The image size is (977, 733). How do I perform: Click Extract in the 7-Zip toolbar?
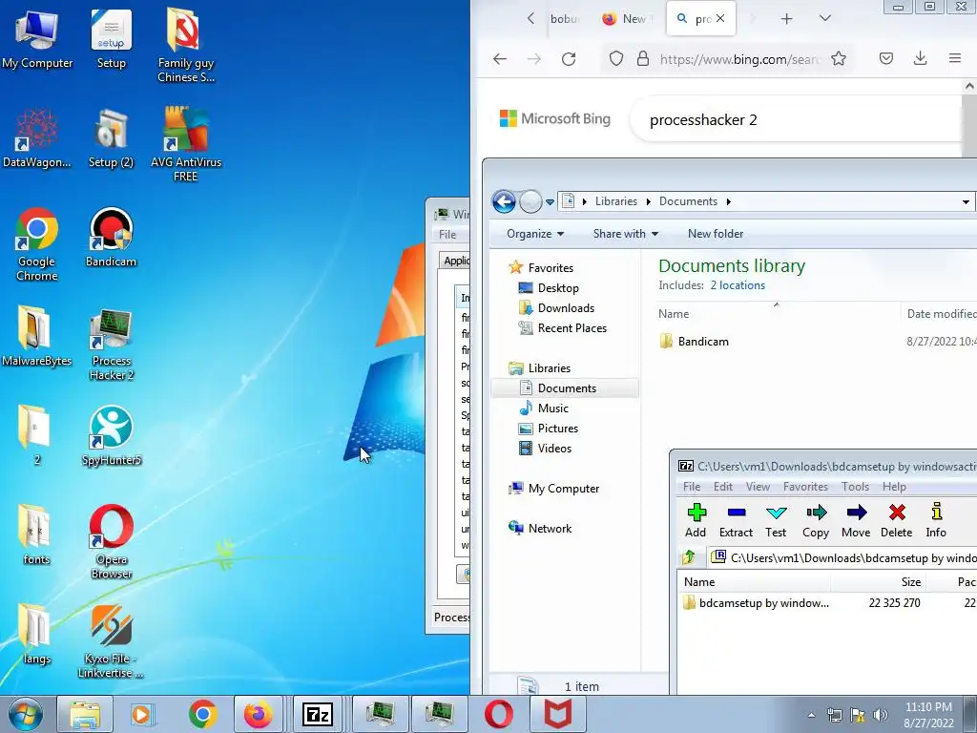click(736, 520)
